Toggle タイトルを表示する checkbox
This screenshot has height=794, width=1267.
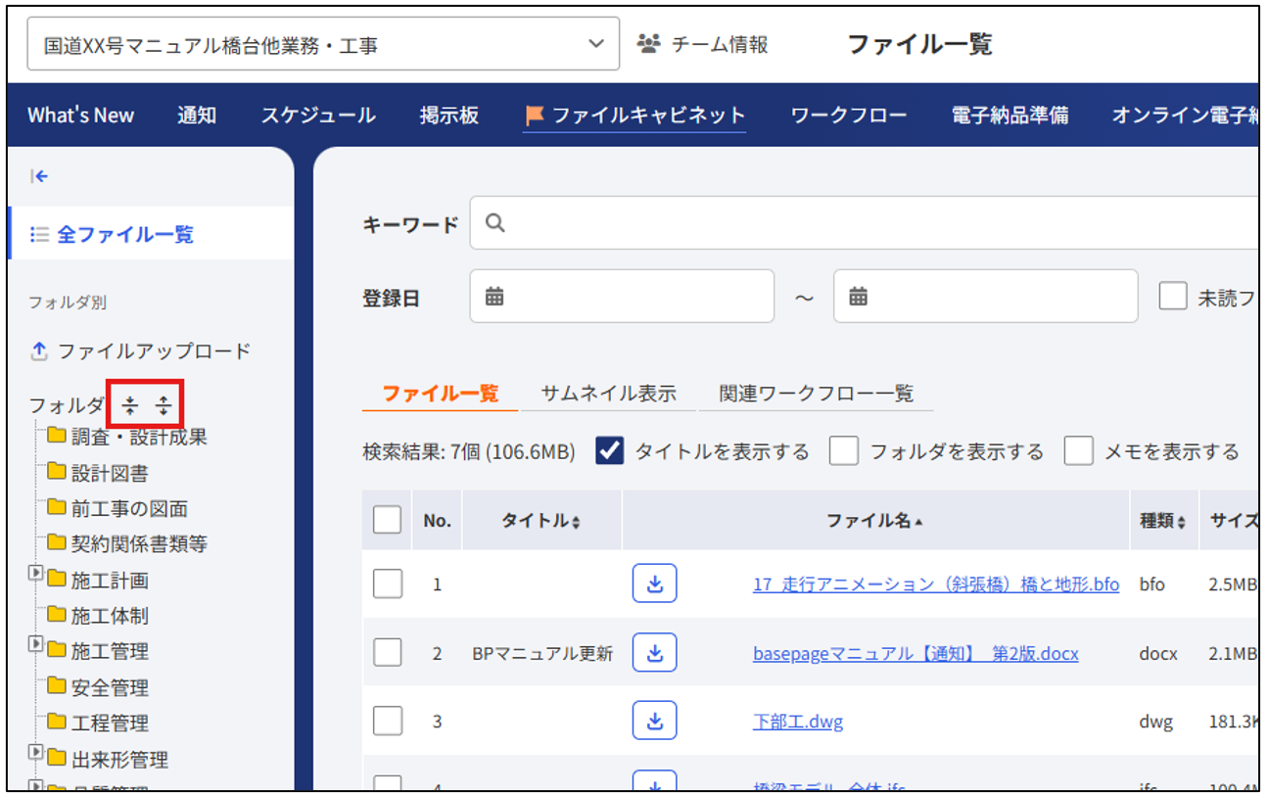tap(610, 450)
